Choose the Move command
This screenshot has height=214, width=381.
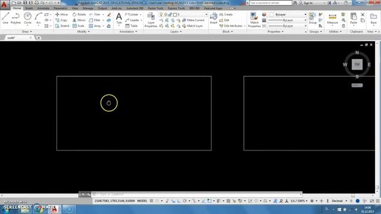[x=61, y=14]
